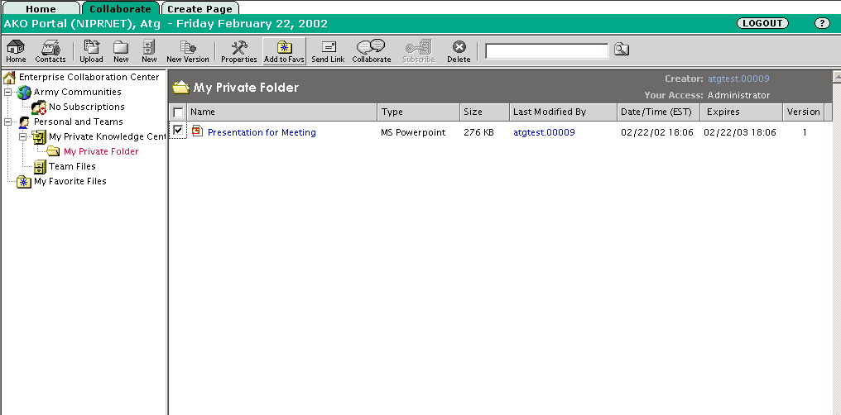Click the search magnifier icon
Image resolution: width=841 pixels, height=415 pixels.
[x=621, y=51]
